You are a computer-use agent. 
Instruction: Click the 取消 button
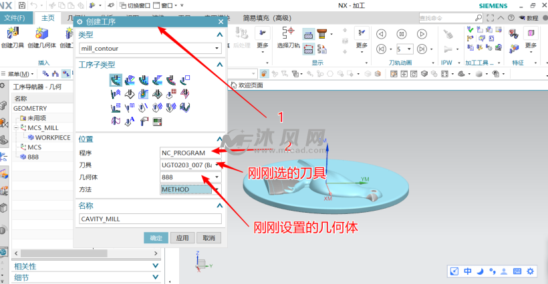pos(209,238)
